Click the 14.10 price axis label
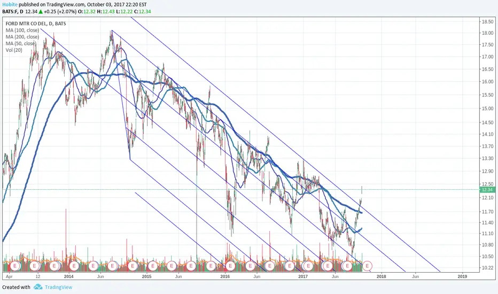Viewport: 498px width, 294px height. [x=487, y=134]
